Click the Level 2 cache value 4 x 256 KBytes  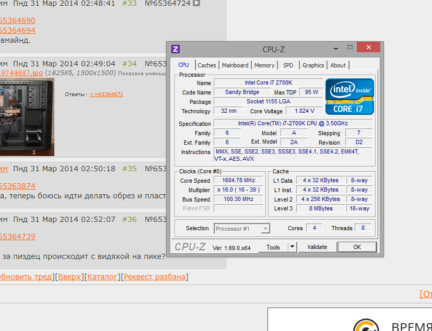321,199
